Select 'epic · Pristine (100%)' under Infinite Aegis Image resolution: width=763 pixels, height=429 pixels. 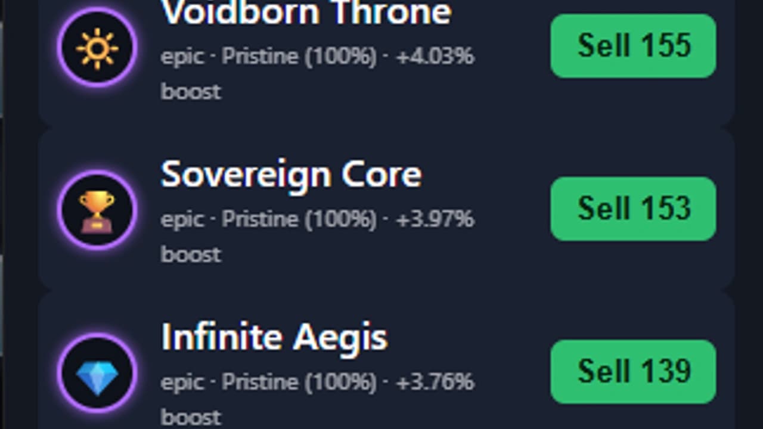pyautogui.click(x=269, y=382)
